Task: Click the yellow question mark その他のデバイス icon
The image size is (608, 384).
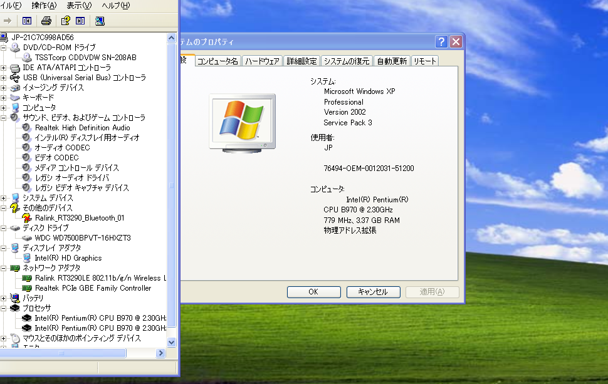Action: [x=15, y=208]
